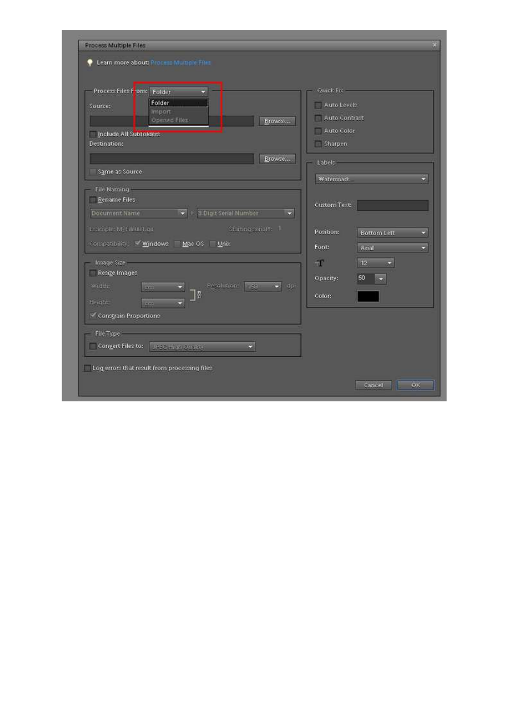Open the Watermark labels dropdown
509x720 pixels.
coord(371,179)
